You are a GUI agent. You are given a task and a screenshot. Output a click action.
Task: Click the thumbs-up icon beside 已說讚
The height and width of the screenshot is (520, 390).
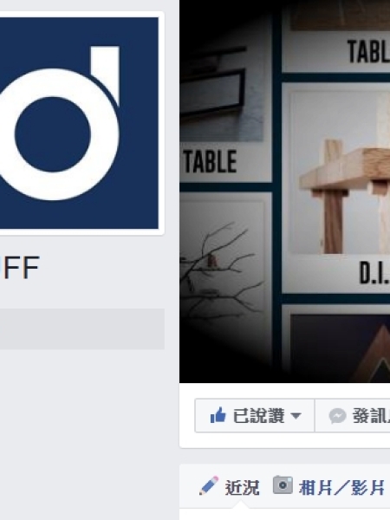click(x=218, y=415)
